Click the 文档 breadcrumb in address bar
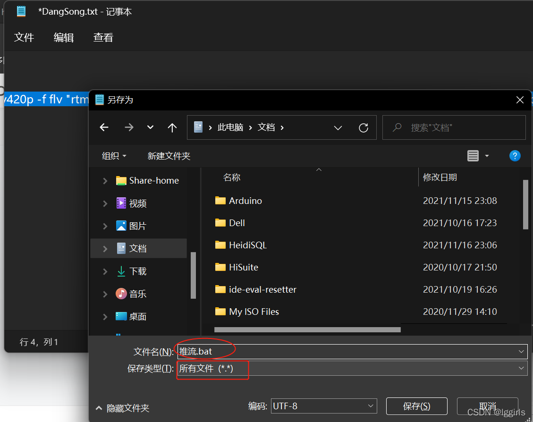533x422 pixels. coord(266,127)
